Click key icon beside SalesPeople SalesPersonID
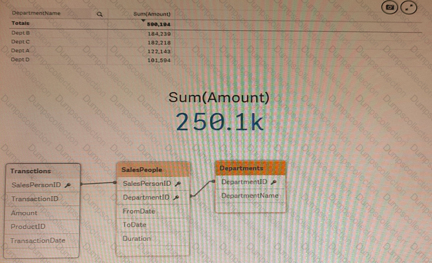Screen dimensions: 432x263 point(178,184)
